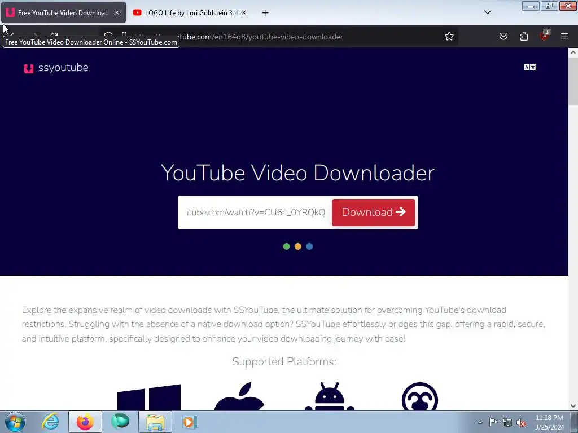578x433 pixels.
Task: Open the network tray icon
Action: point(507,423)
